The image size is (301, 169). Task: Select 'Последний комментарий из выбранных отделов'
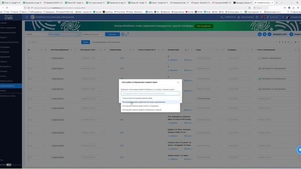coord(150,110)
